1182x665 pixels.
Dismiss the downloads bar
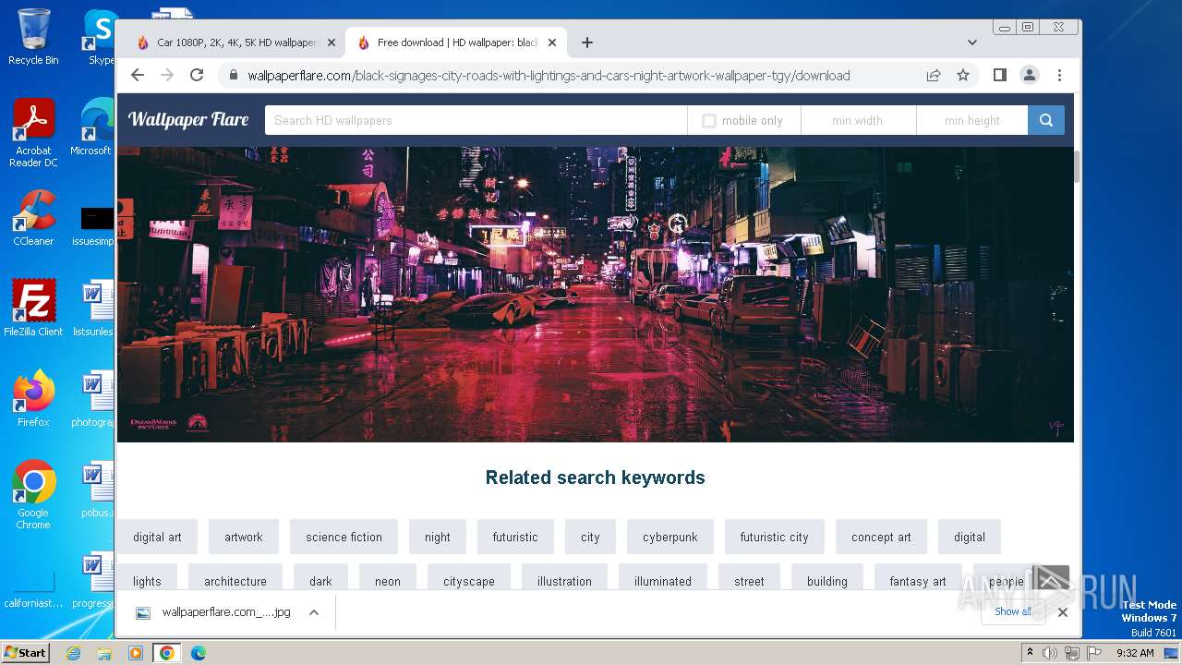(x=1062, y=612)
